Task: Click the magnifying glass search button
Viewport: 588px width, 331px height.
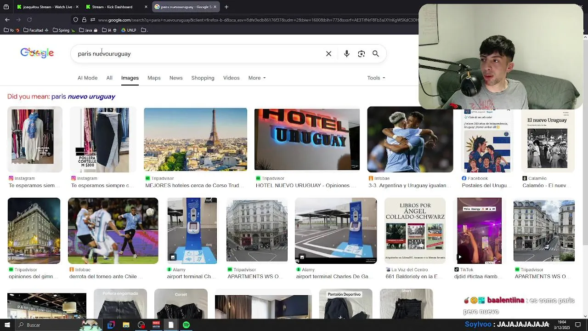Action: coord(376,54)
